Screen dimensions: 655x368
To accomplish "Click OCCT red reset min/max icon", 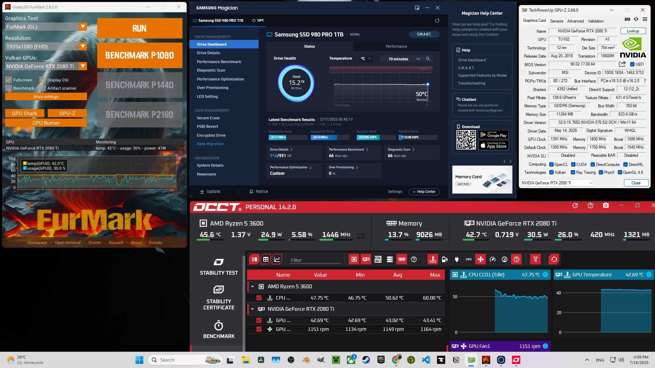I will [x=554, y=260].
